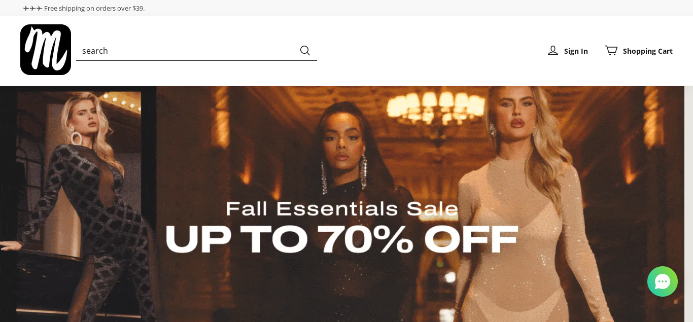This screenshot has height=322, width=693.
Task: Go home via the black M logo
Action: 46,50
